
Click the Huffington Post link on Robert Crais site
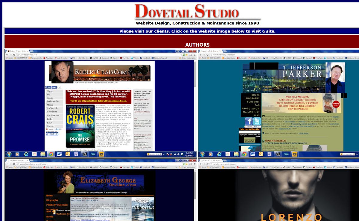[142, 99]
